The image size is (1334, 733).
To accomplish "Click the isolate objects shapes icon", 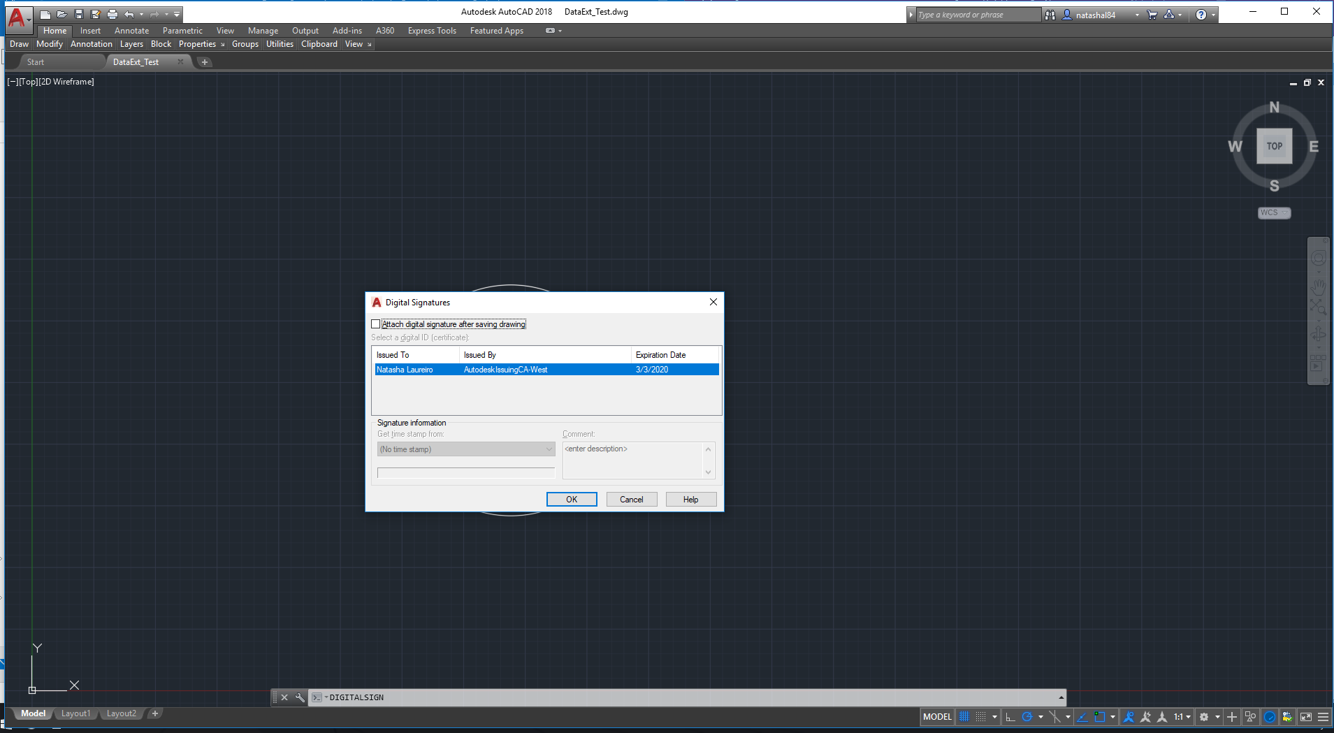I will pyautogui.click(x=1251, y=717).
